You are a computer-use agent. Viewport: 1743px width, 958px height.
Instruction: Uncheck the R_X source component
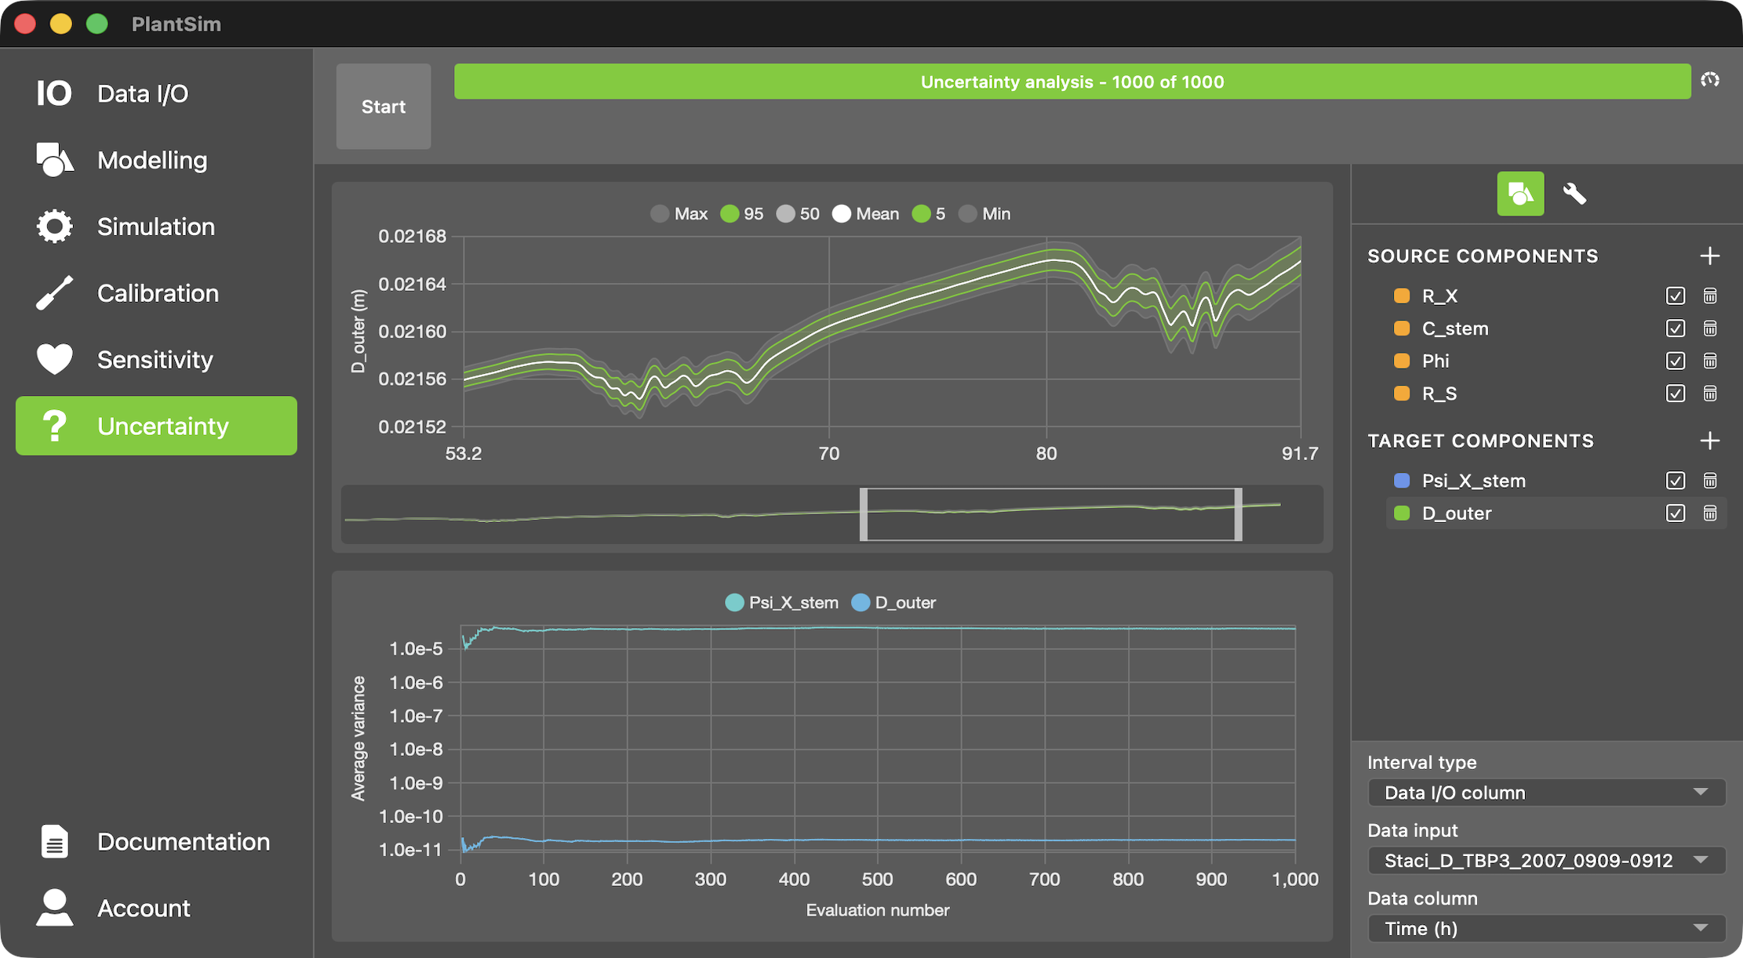[x=1675, y=296]
